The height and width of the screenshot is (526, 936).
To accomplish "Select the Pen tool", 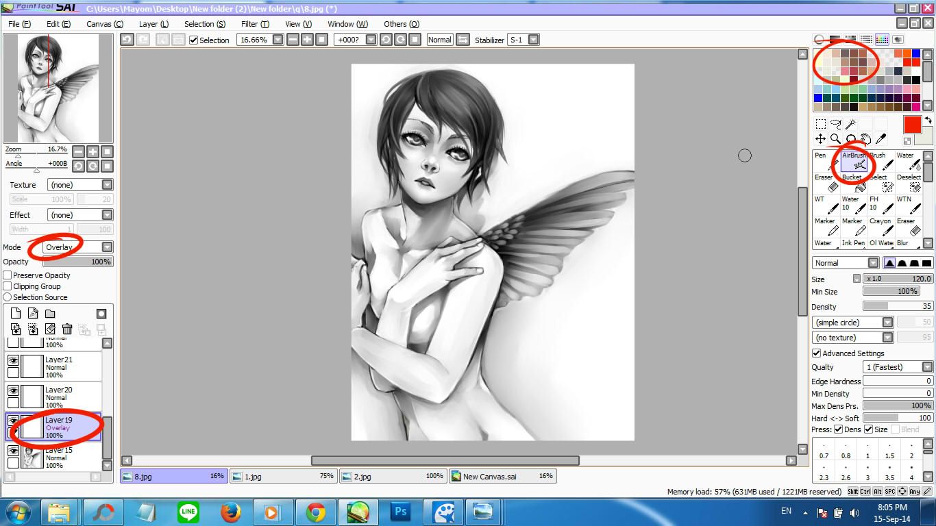I will [826, 161].
